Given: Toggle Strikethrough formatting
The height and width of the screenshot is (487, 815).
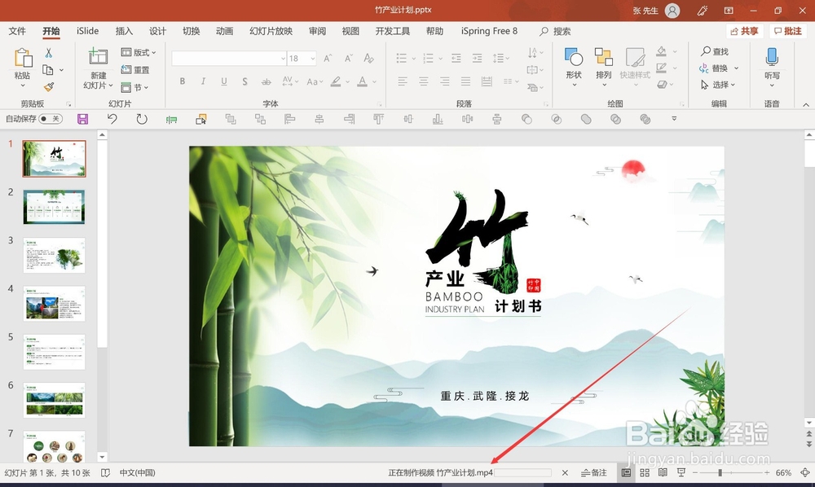Looking at the screenshot, I should pyautogui.click(x=267, y=81).
